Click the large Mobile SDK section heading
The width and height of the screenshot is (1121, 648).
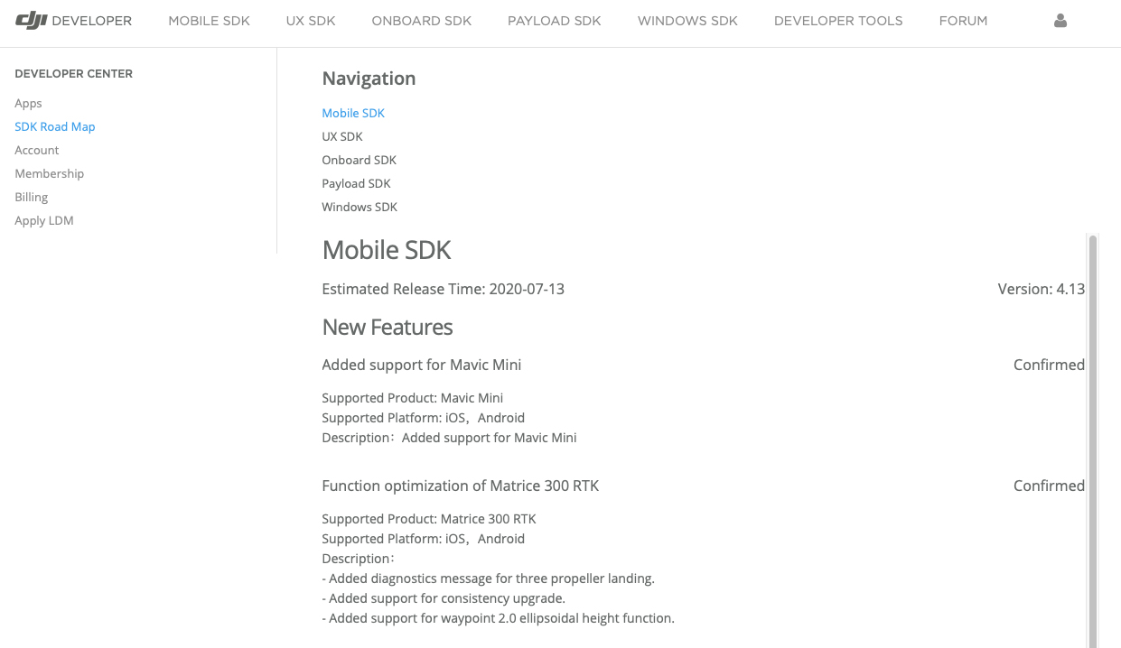(x=387, y=250)
